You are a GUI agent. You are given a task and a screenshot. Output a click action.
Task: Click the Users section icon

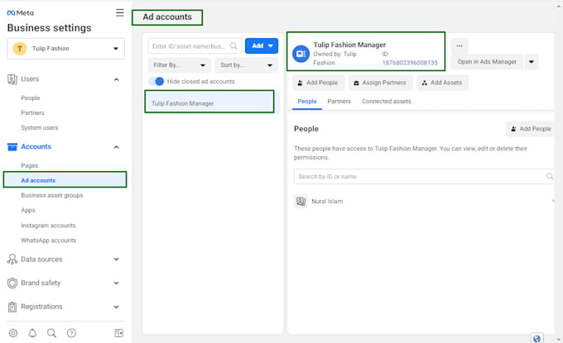pyautogui.click(x=12, y=79)
